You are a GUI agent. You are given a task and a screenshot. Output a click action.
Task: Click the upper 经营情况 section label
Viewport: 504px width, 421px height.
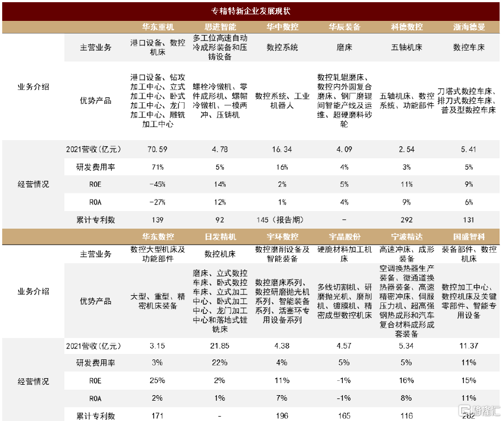pyautogui.click(x=33, y=184)
